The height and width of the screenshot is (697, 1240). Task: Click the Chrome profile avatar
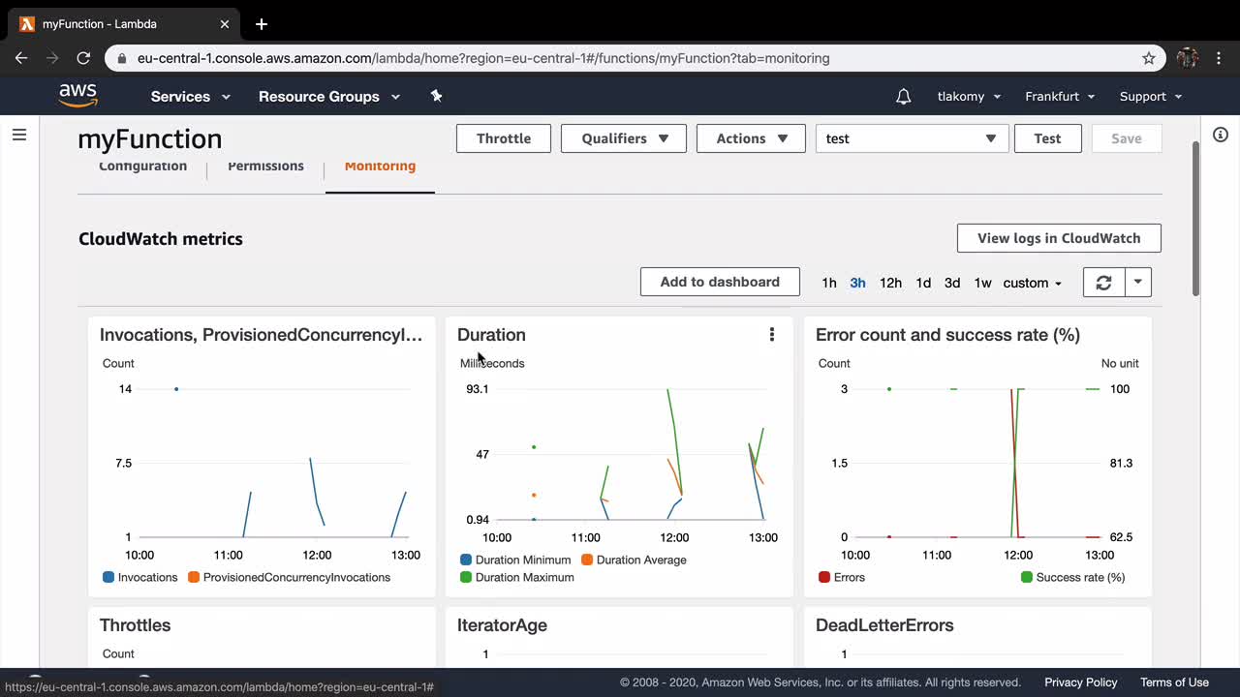(x=1188, y=58)
